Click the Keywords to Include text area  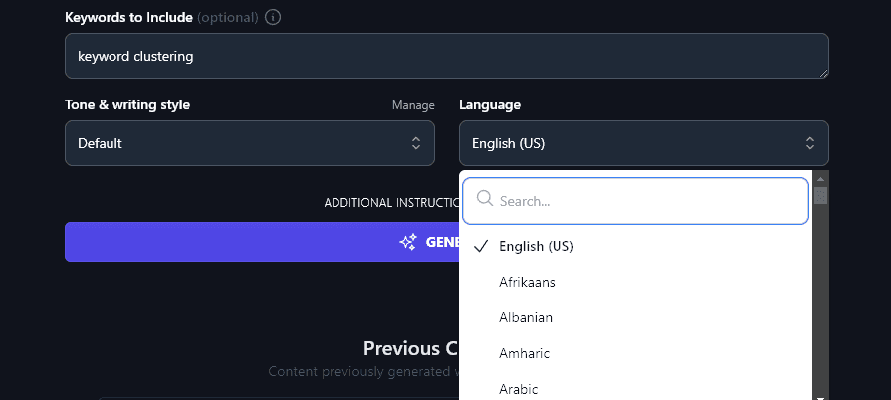[x=446, y=56]
